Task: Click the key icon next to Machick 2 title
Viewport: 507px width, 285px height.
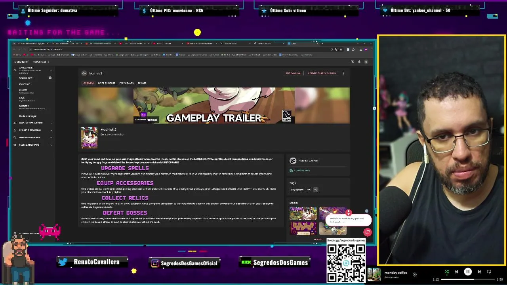Action: [x=84, y=73]
